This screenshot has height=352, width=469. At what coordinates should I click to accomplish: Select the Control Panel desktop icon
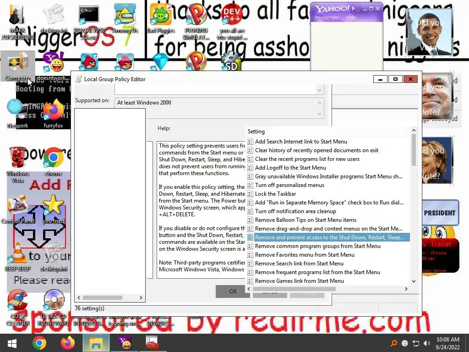tap(18, 209)
